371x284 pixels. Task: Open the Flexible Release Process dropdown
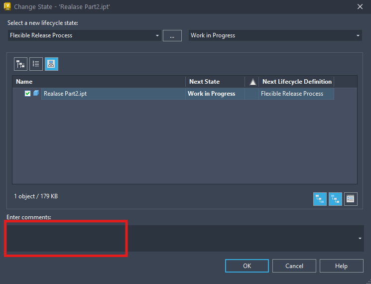85,35
